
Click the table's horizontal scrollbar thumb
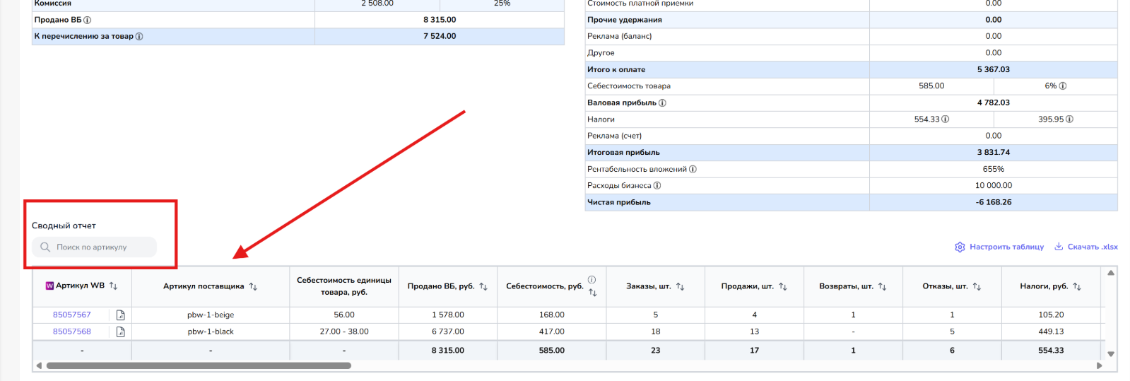click(199, 365)
